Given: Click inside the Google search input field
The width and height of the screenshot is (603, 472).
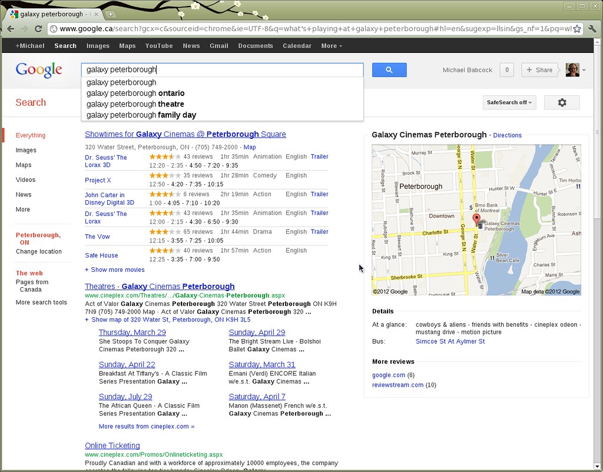Looking at the screenshot, I should 222,70.
